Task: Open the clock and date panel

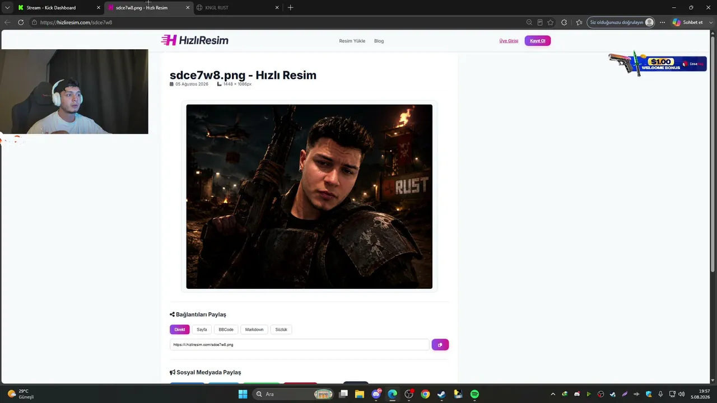Action: click(700, 394)
